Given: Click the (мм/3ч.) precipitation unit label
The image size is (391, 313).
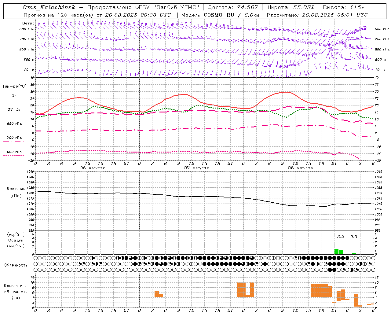Looking at the screenshot, I should (16, 234).
